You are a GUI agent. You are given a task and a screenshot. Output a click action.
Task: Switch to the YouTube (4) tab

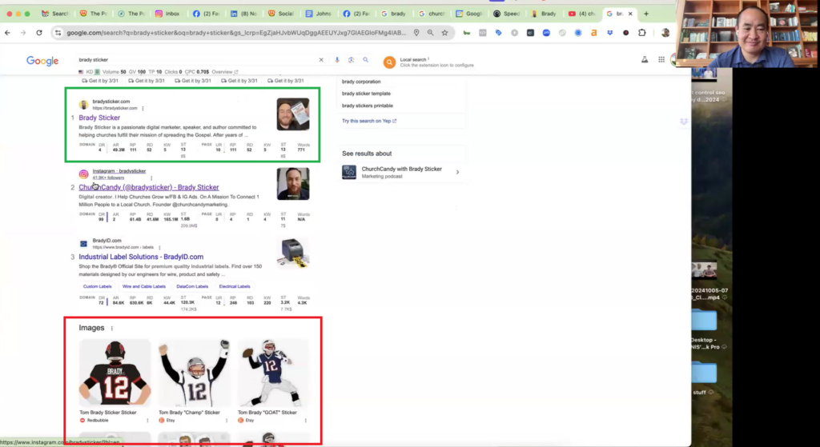581,14
